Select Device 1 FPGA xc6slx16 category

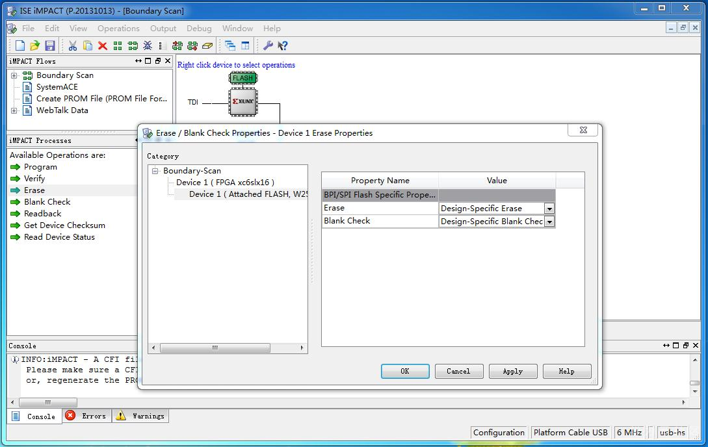click(x=225, y=183)
